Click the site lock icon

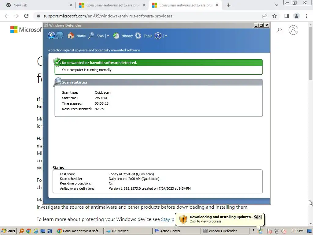click(38, 16)
